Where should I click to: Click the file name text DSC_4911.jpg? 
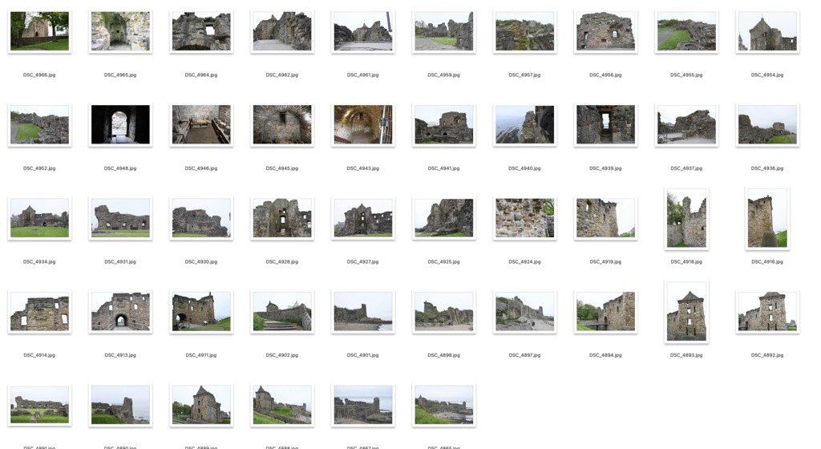click(201, 355)
